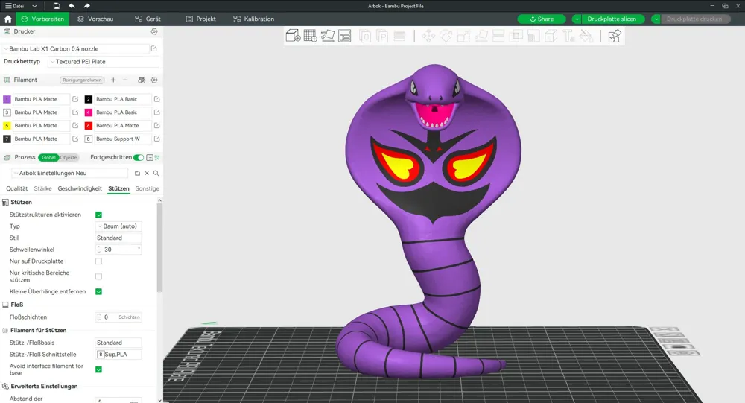745x403 pixels.
Task: Click the Floßschichten value field
Action: (118, 317)
